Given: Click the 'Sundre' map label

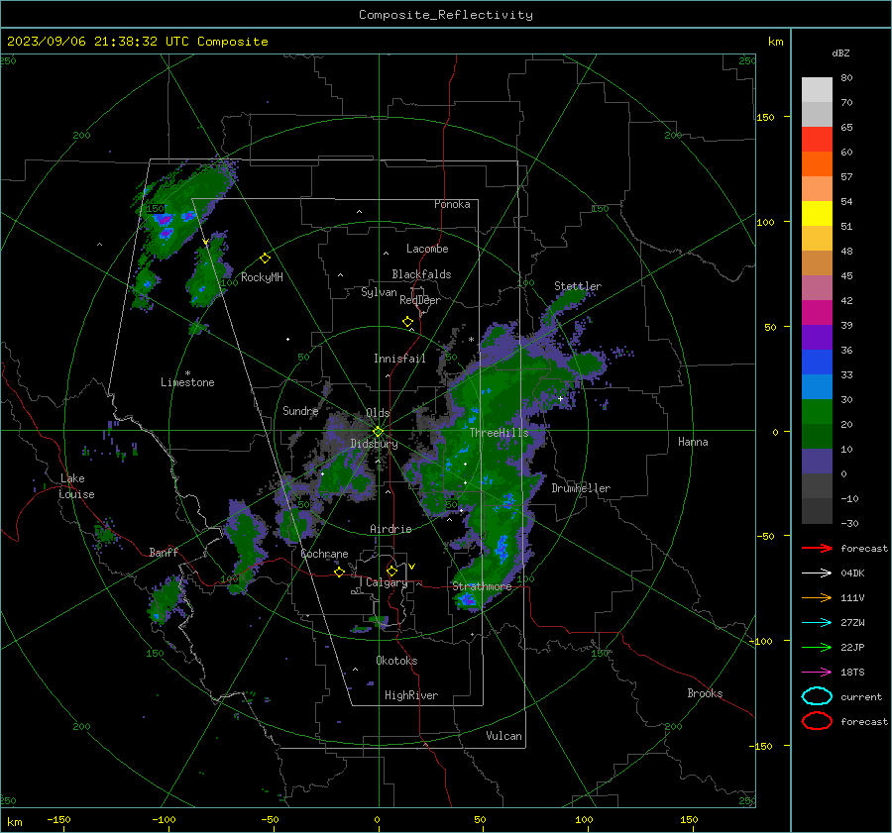Looking at the screenshot, I should click(x=300, y=410).
